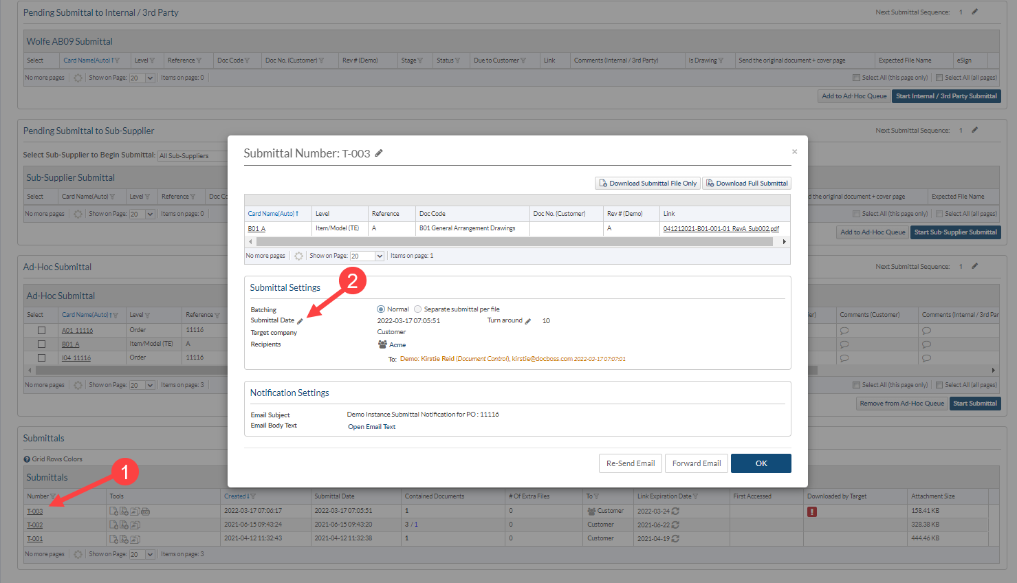Tick Select All (all pages) in Ad-Hoc grid
1017x583 pixels.
click(x=939, y=385)
